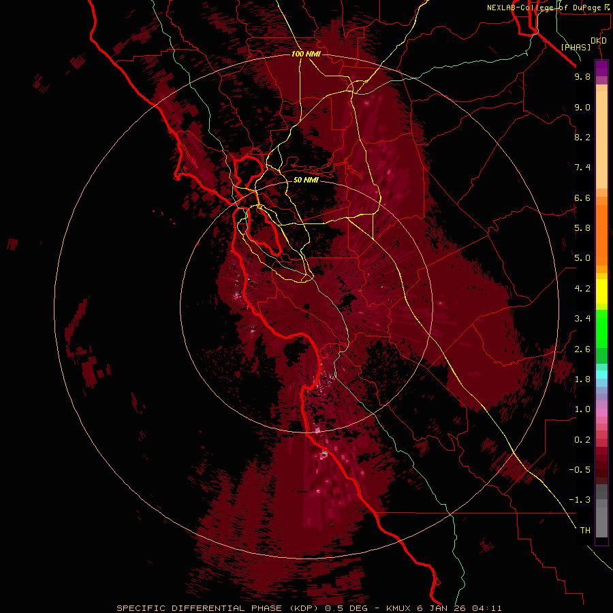Viewport: 613px width, 613px height.
Task: Pick the cyan segment of the color bar
Action: click(x=601, y=374)
